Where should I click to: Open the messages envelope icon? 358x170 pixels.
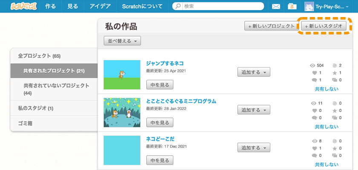(276, 7)
